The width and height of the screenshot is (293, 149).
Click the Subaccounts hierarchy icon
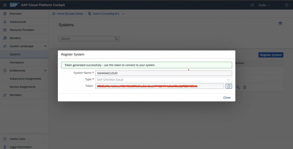5,22
